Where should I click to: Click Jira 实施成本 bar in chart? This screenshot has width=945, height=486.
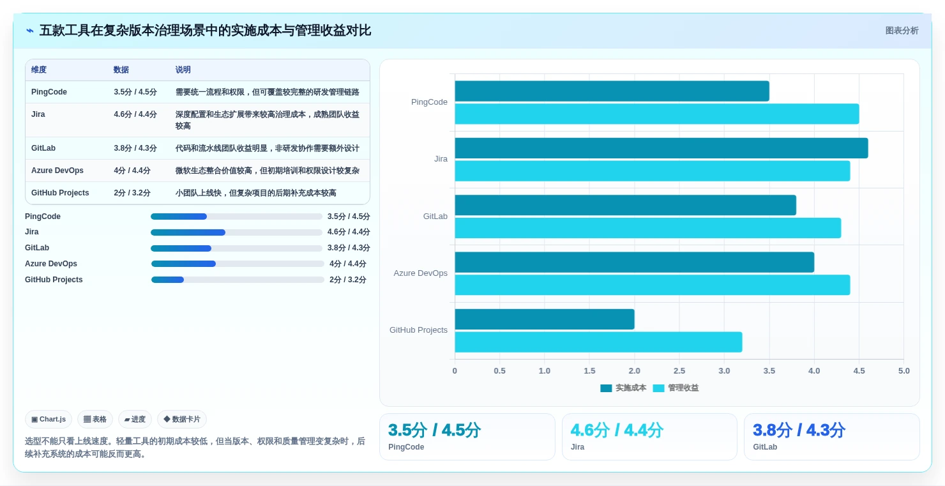[661, 148]
